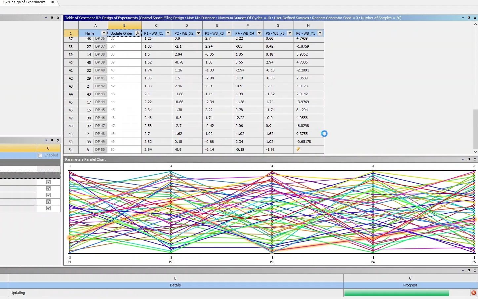Click the DP 40 design point button
478x299 pixels.
[x=100, y=70]
